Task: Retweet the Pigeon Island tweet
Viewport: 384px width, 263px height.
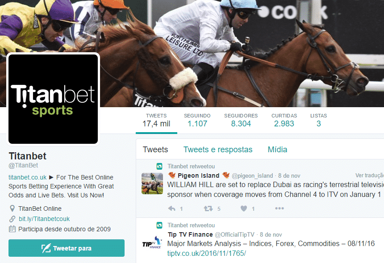Action: click(208, 209)
